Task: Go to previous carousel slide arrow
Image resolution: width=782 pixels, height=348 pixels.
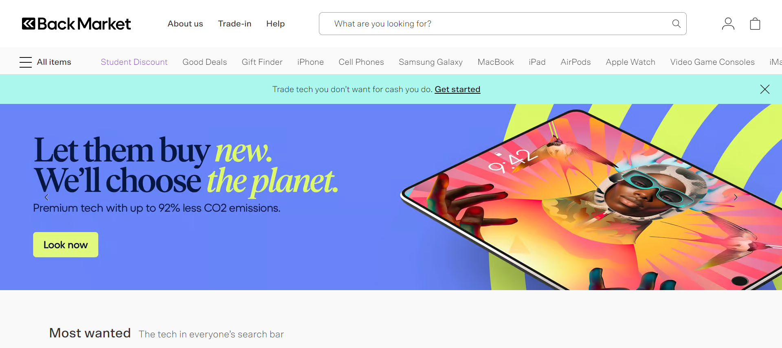Action: pos(46,197)
